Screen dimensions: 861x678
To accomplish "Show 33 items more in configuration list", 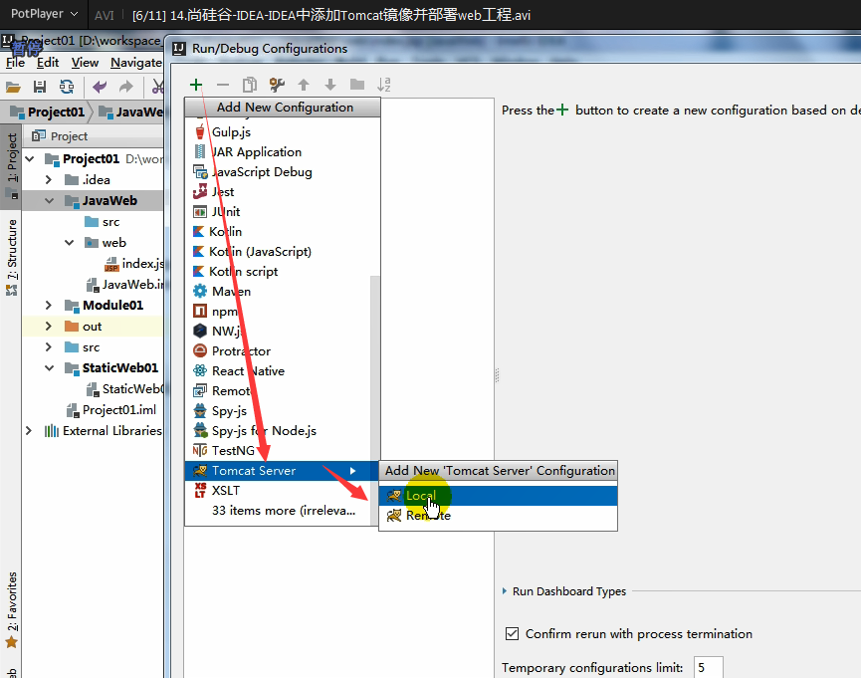I will click(x=279, y=511).
